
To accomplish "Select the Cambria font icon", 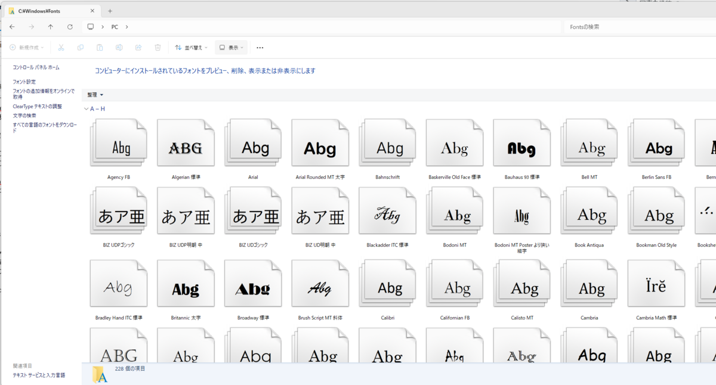I will click(x=590, y=284).
